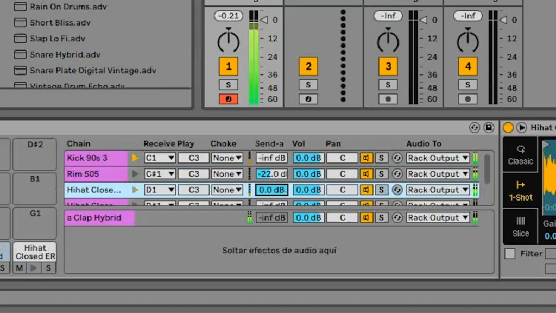Adjust the pan knob on track 4
Viewport: 556px width, 313px height.
(467, 41)
